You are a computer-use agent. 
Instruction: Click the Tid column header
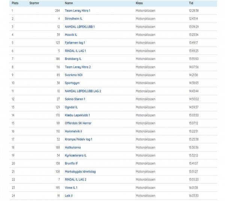pyautogui.click(x=191, y=3)
